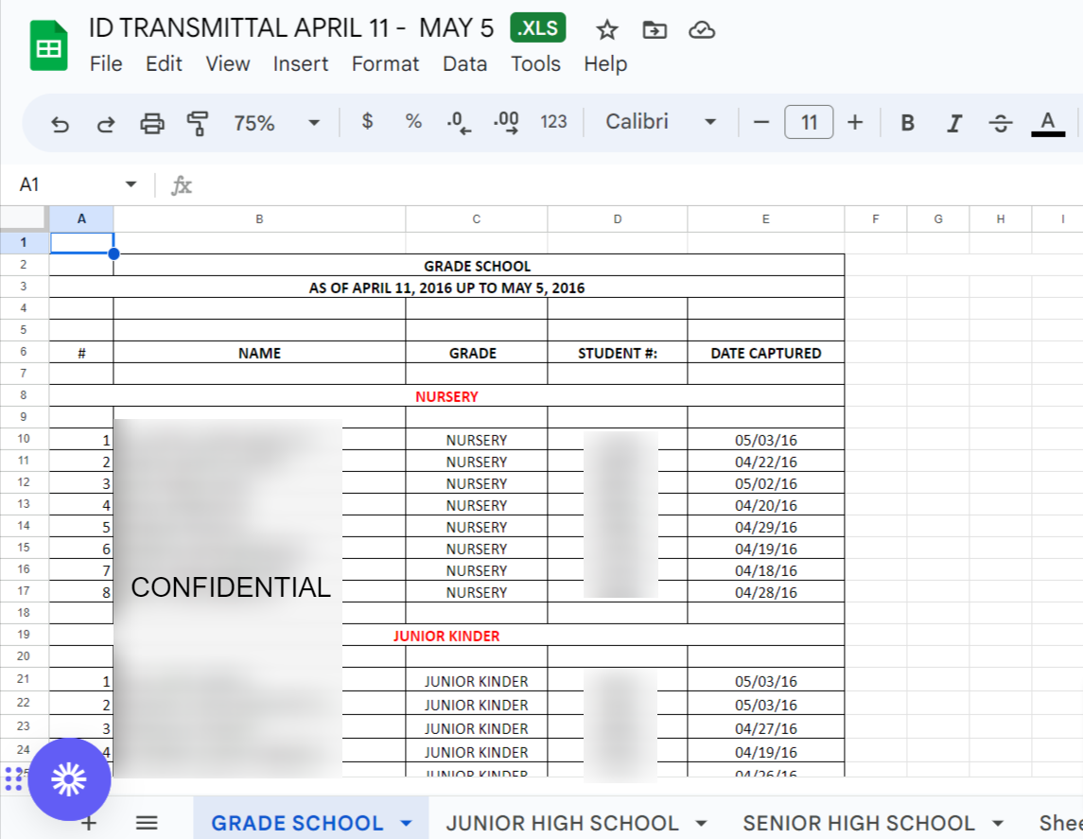
Task: Check the cloud document status icon
Action: point(702,29)
